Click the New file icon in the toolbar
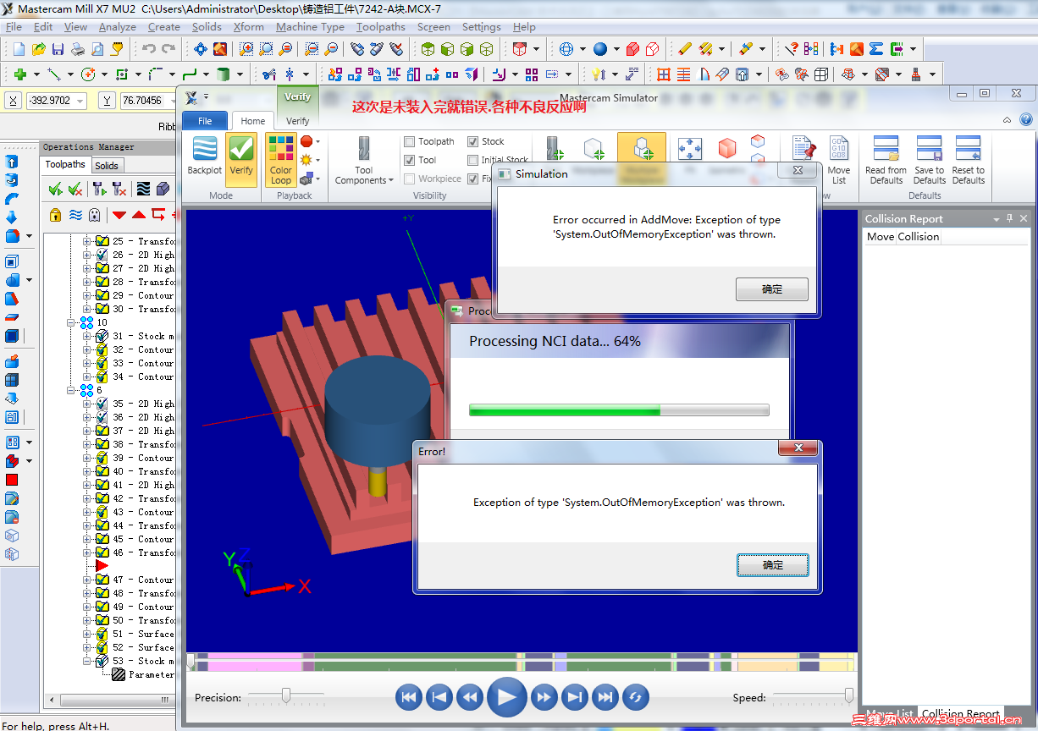This screenshot has height=731, width=1038. 18,49
